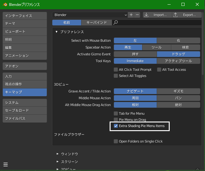Set Select with Mouse Button to 右
The height and width of the screenshot is (171, 205).
pyautogui.click(x=178, y=41)
